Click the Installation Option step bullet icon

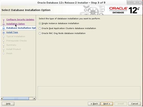tap(4, 24)
